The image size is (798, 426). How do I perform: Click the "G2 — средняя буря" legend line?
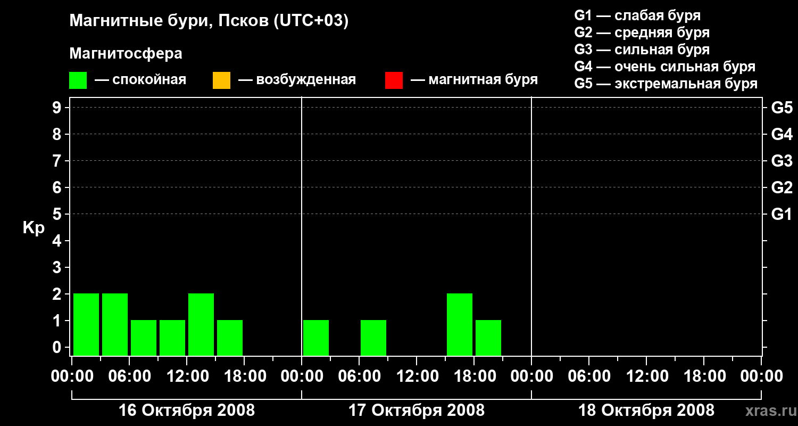tap(642, 32)
